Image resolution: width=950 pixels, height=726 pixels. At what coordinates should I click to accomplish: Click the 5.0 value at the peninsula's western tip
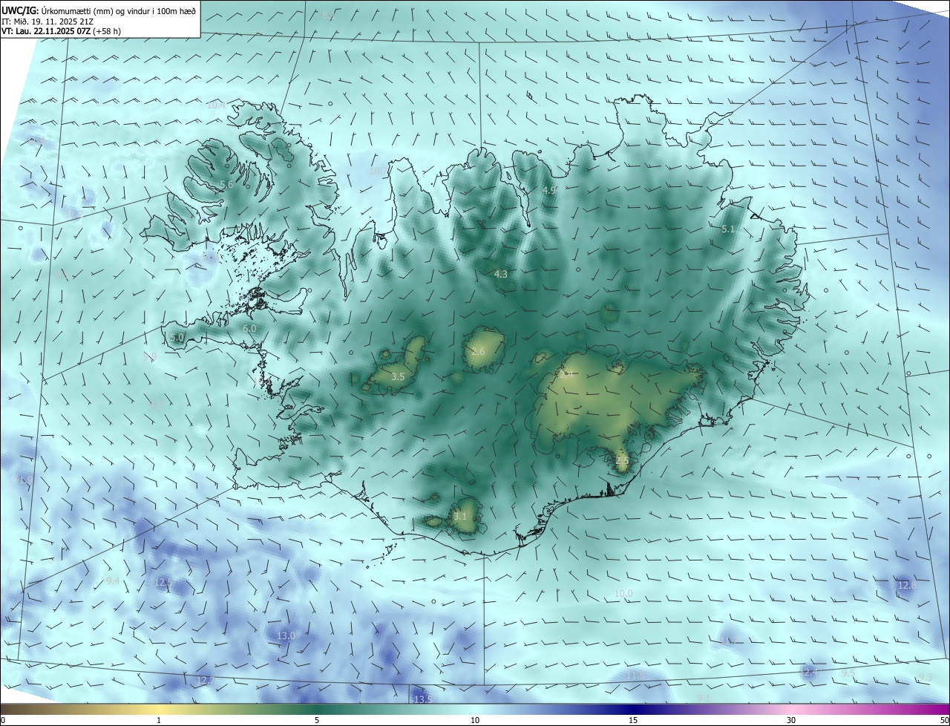(x=177, y=338)
